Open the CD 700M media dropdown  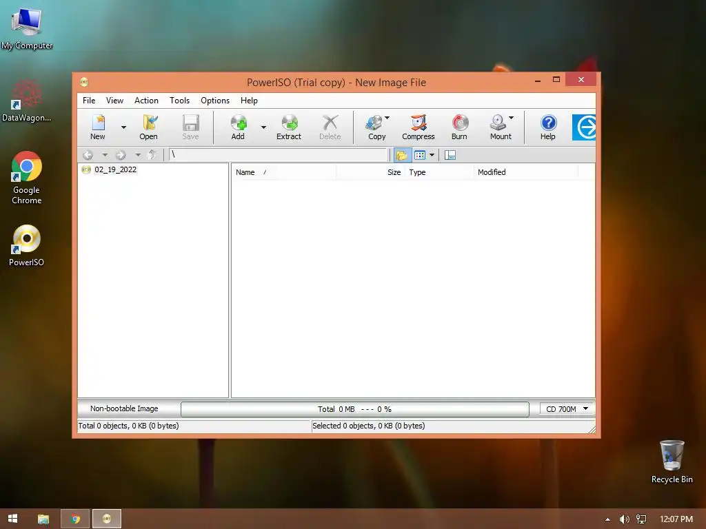[567, 409]
